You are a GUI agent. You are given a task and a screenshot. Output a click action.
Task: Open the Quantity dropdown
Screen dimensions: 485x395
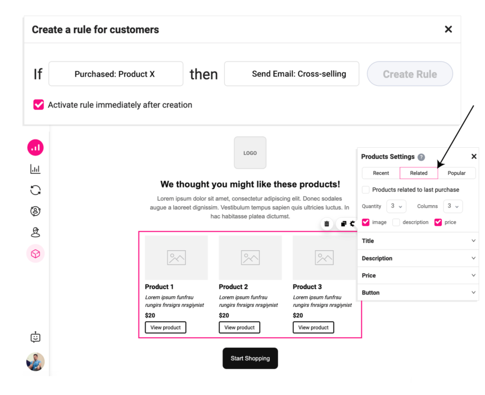pyautogui.click(x=396, y=206)
